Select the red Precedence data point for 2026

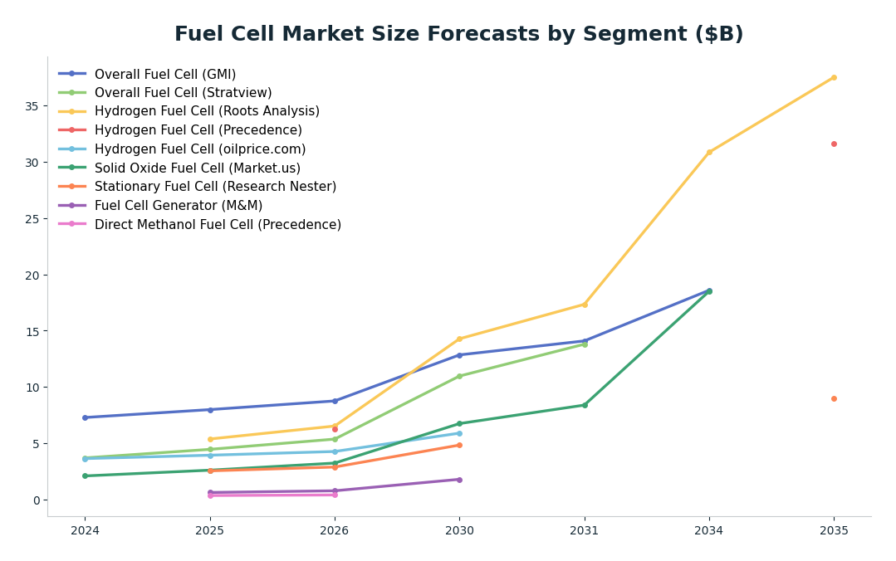pyautogui.click(x=335, y=430)
